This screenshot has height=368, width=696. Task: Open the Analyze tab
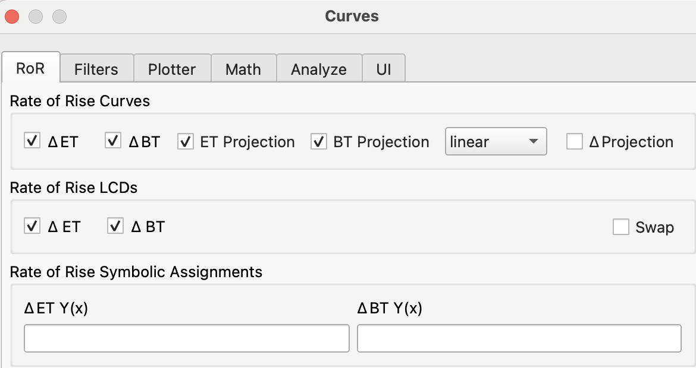[319, 69]
